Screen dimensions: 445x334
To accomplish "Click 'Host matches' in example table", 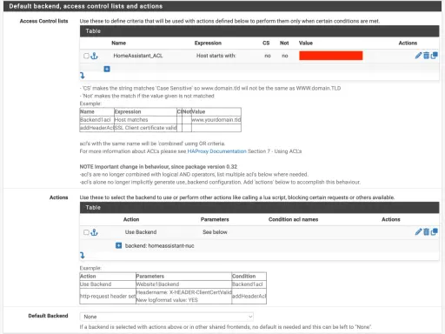I will 131,120.
